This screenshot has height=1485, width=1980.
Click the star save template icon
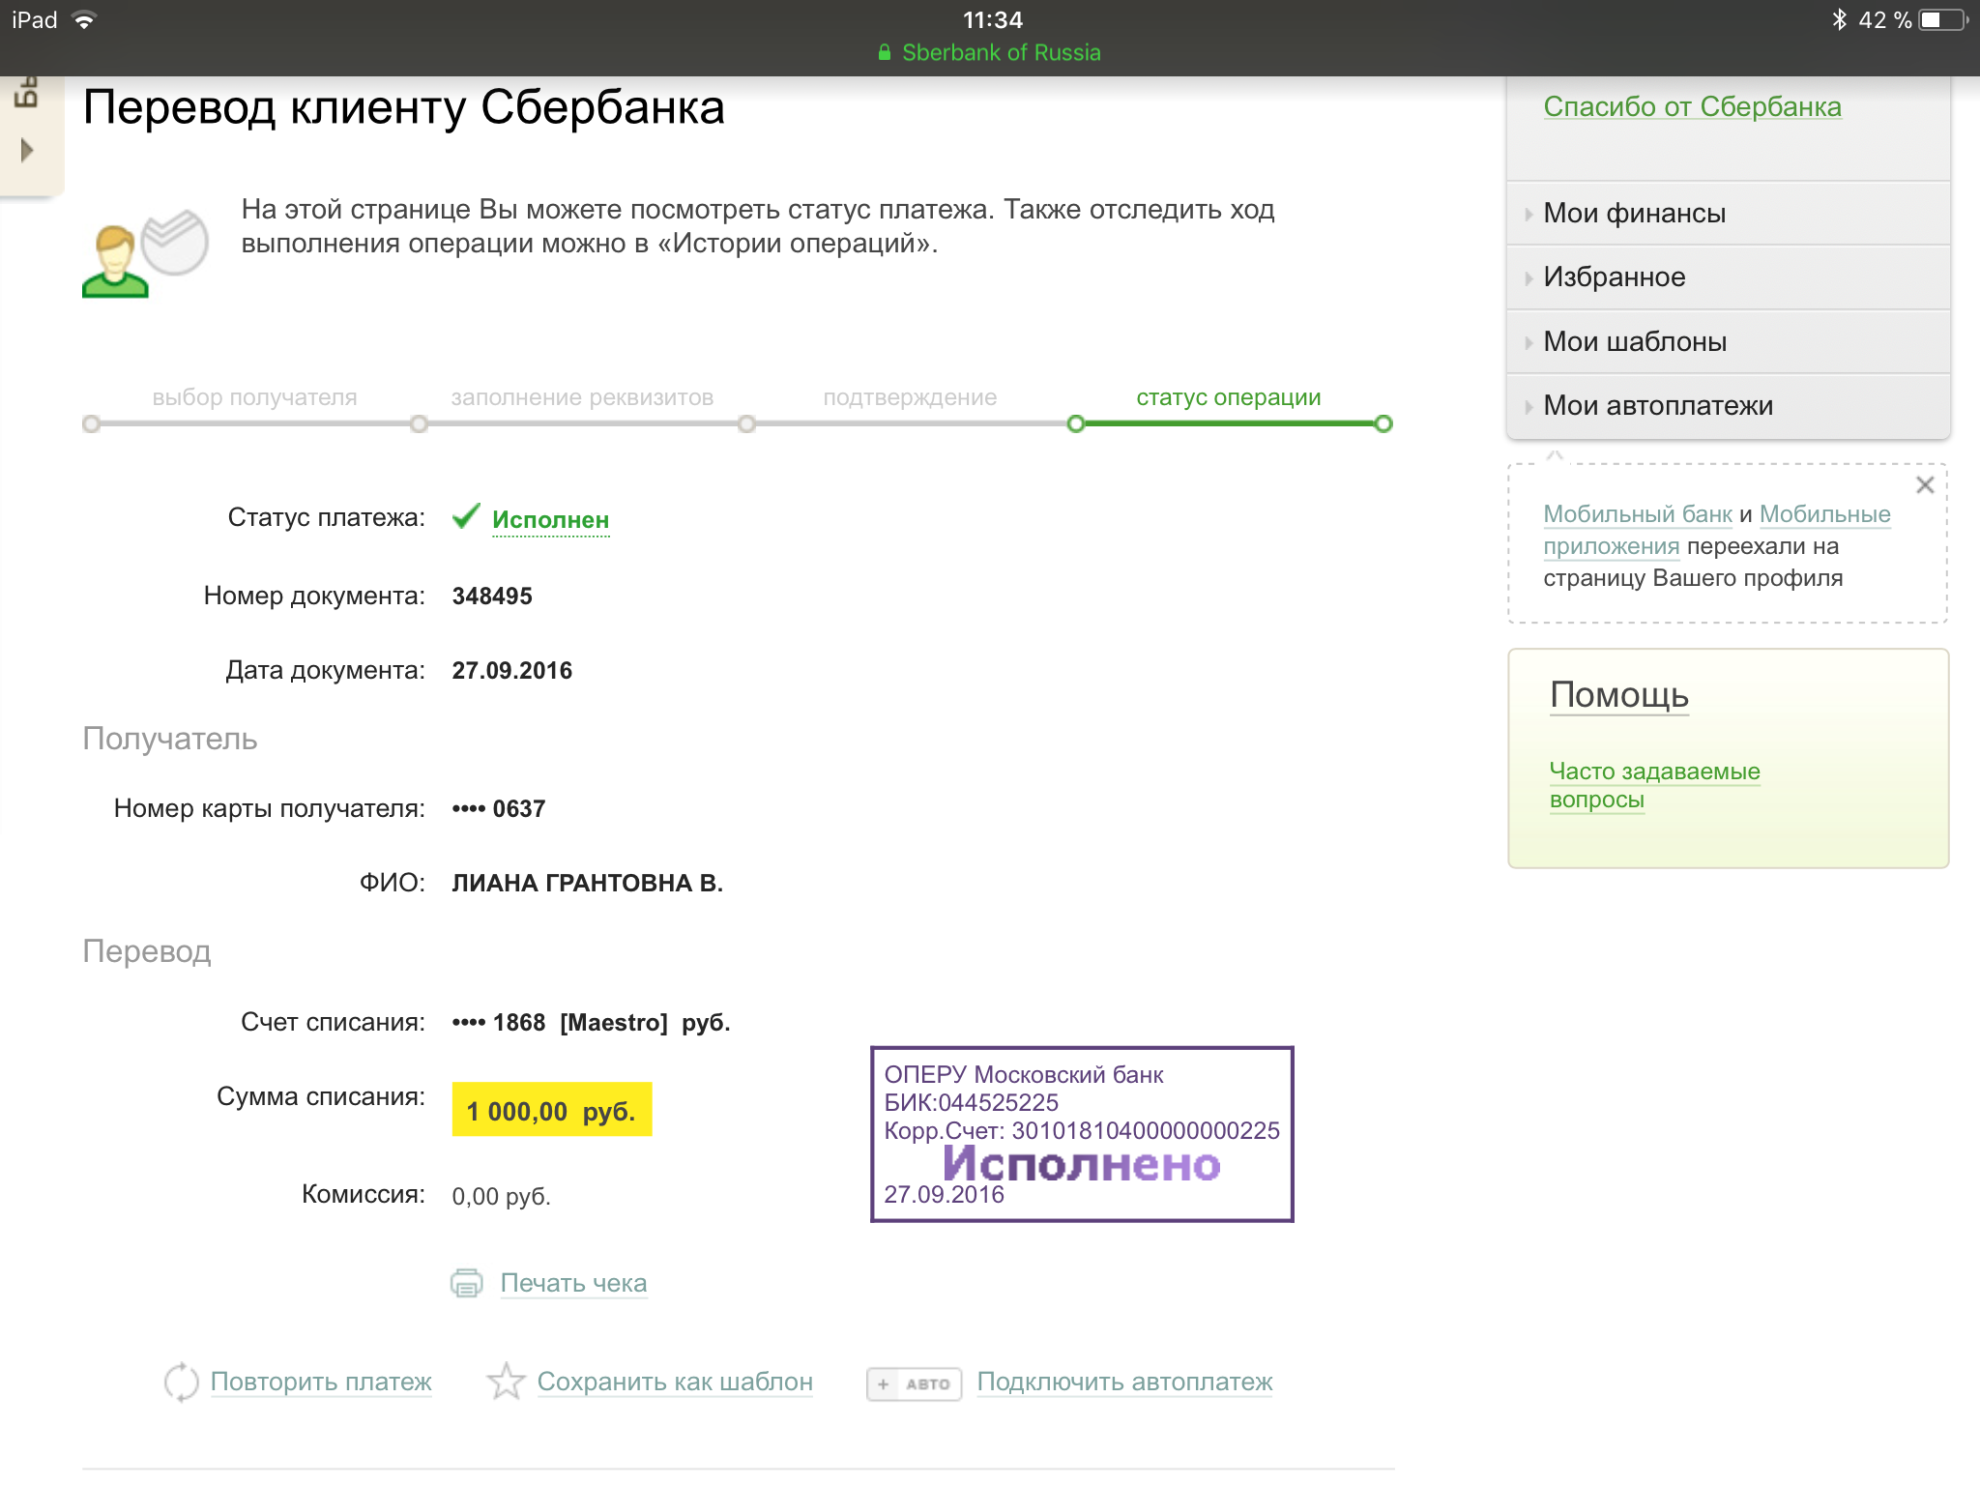click(x=506, y=1382)
